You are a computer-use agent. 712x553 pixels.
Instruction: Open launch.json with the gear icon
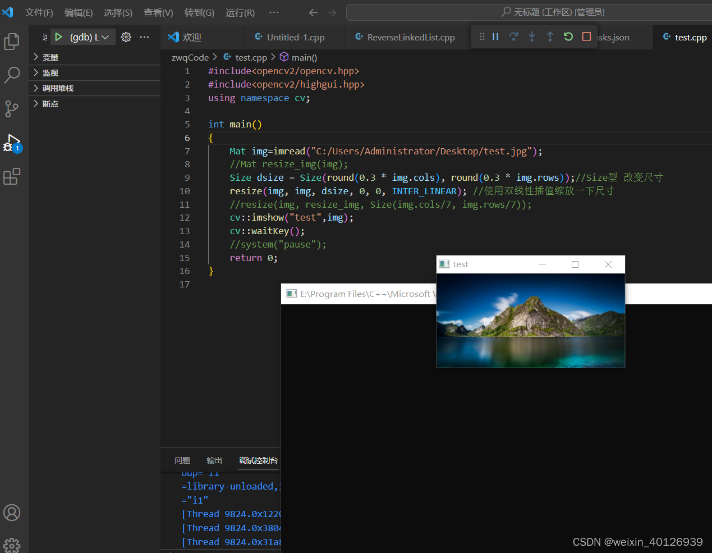pos(126,37)
